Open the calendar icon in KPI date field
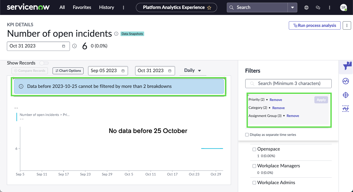 [x=64, y=46]
